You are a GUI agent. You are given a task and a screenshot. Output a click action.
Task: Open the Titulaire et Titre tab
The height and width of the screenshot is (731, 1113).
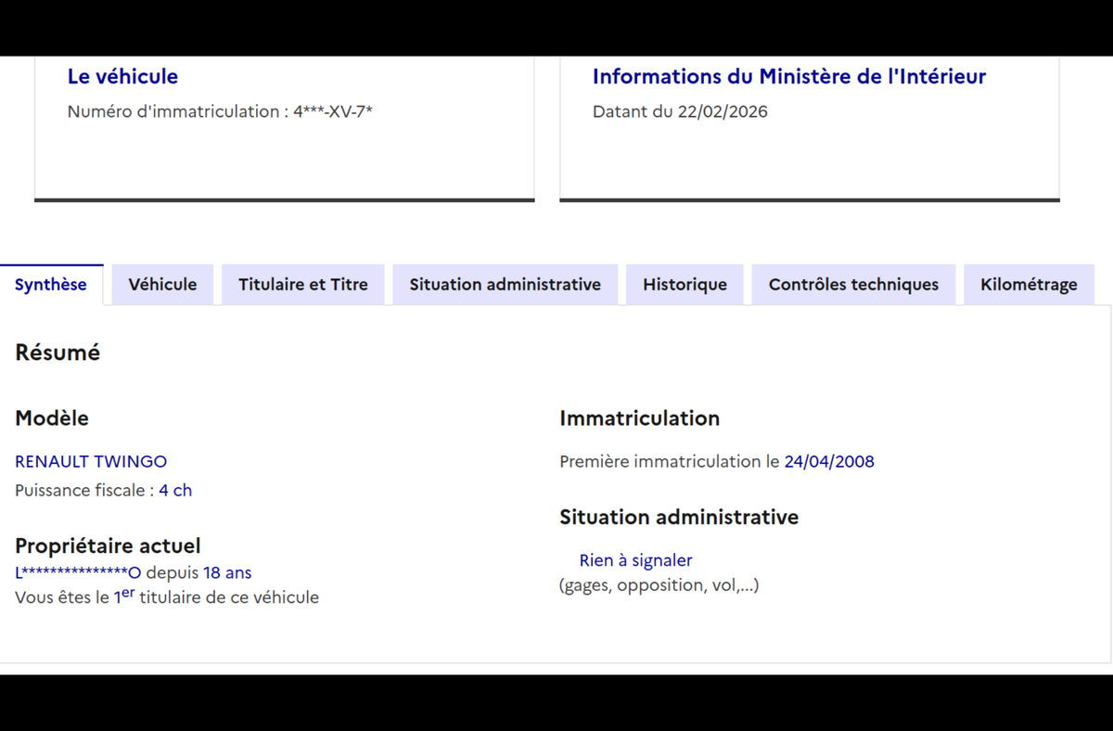click(x=303, y=285)
